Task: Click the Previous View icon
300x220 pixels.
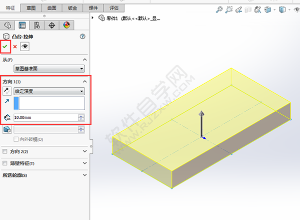Action: point(238,10)
